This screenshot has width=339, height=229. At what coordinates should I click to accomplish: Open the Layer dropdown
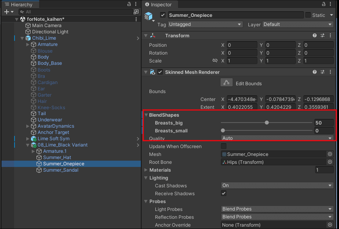click(x=298, y=24)
